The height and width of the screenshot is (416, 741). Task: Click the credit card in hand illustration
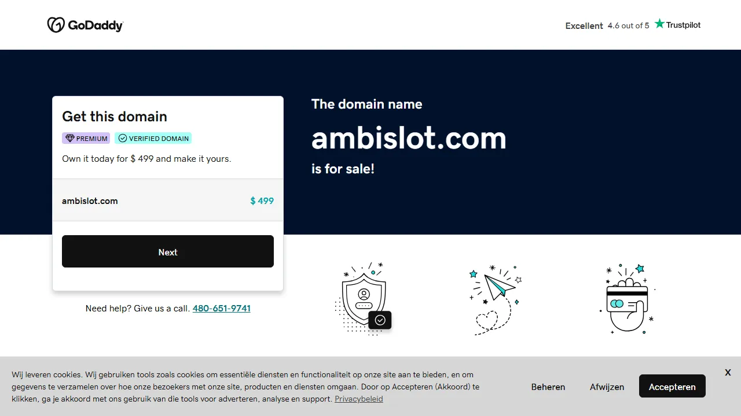pyautogui.click(x=627, y=299)
